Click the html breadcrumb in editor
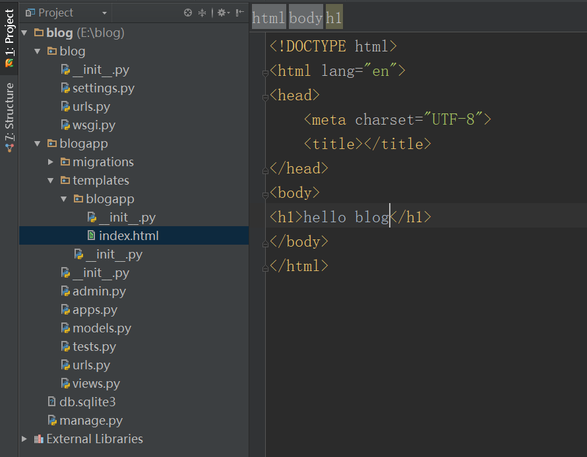 pyautogui.click(x=269, y=17)
